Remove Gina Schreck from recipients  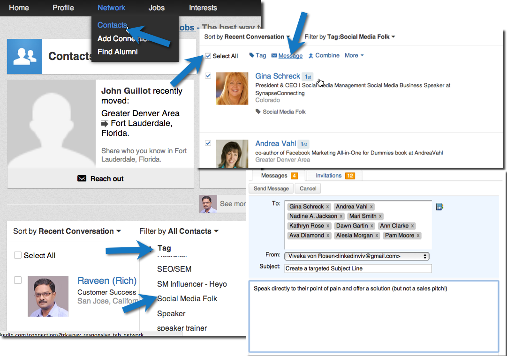coord(327,207)
